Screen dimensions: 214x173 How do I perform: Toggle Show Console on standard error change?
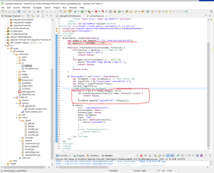point(172,156)
